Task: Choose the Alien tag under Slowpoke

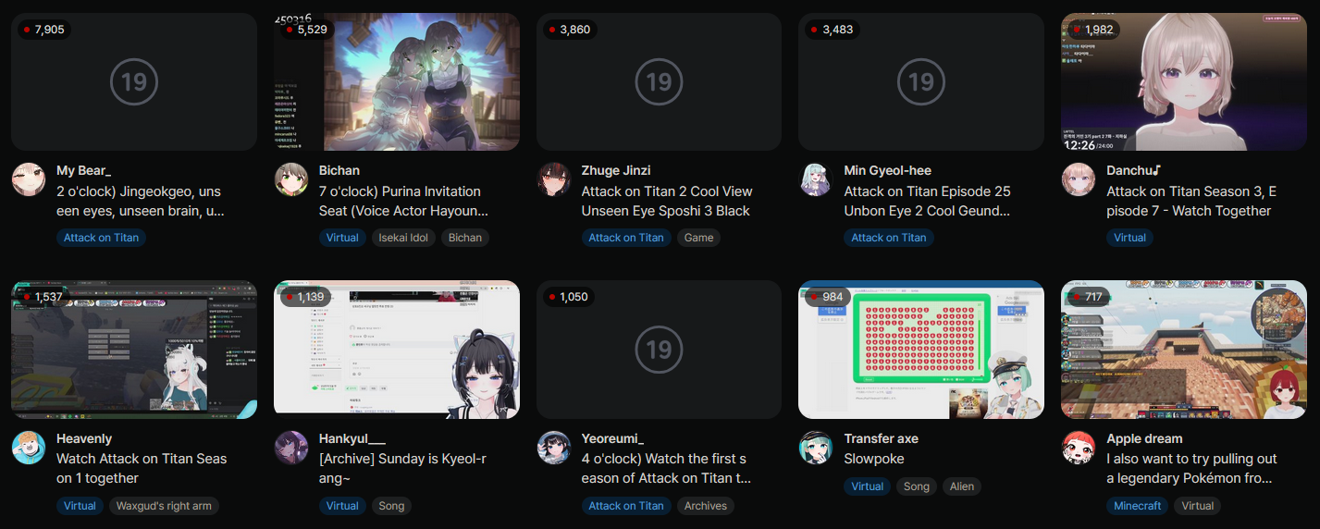Action: [962, 486]
